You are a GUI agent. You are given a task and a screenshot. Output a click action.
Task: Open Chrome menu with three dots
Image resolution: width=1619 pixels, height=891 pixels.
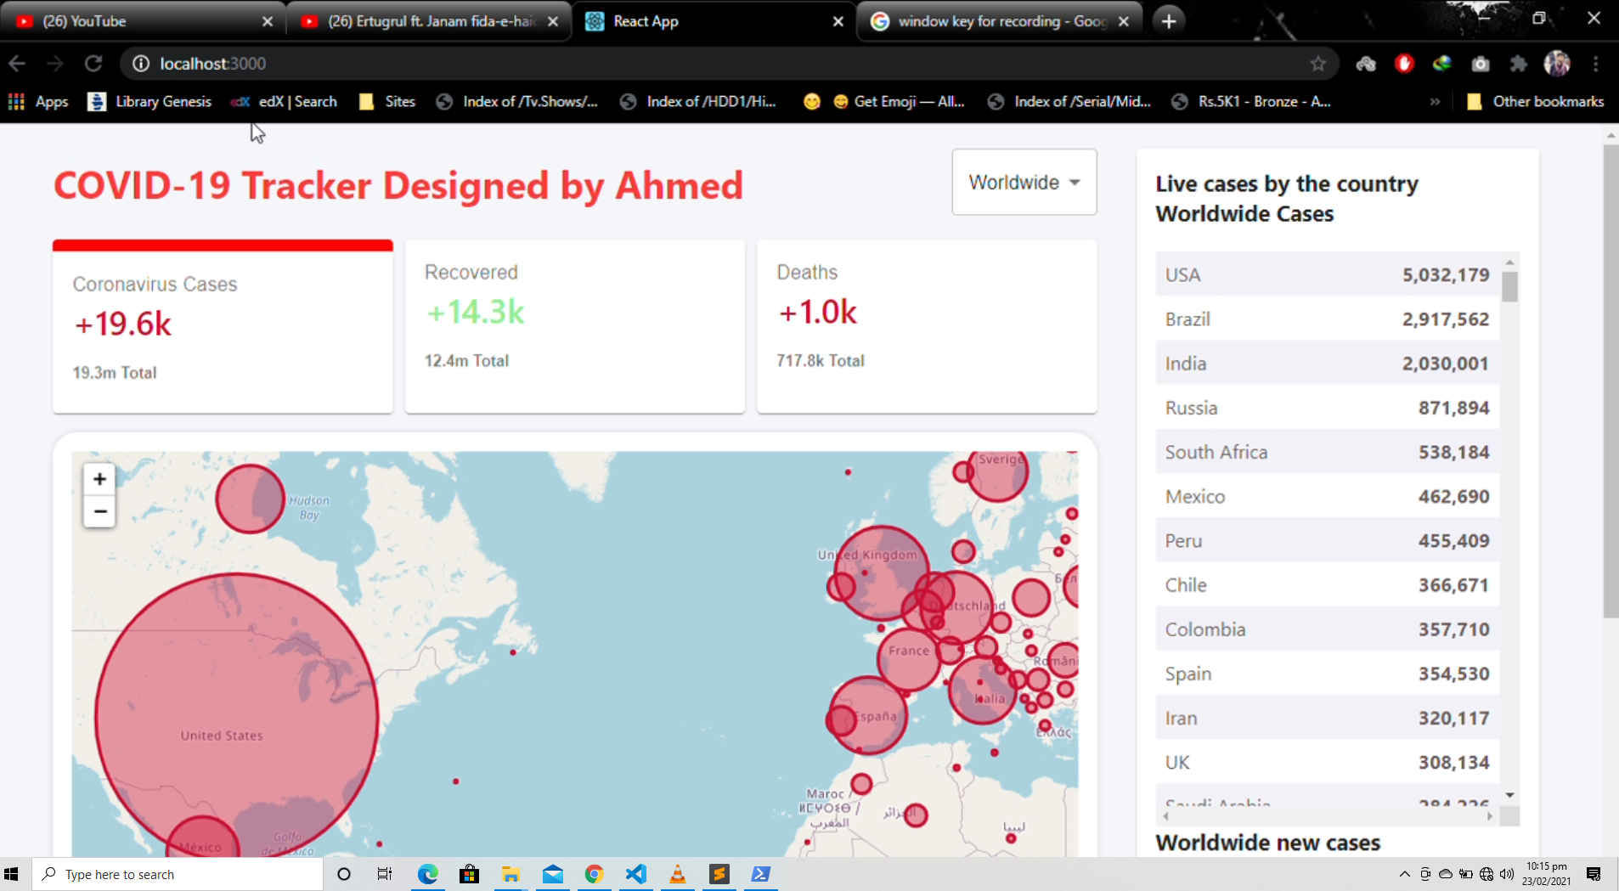pyautogui.click(x=1596, y=64)
